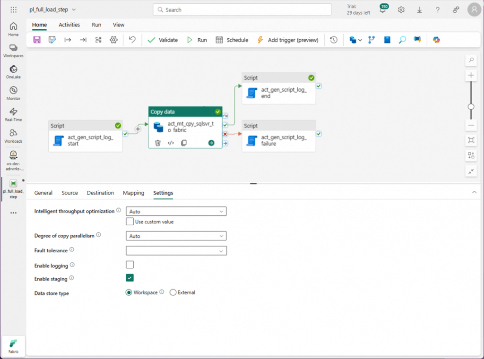
Task: Click the source control branch icon
Action: click(x=371, y=40)
